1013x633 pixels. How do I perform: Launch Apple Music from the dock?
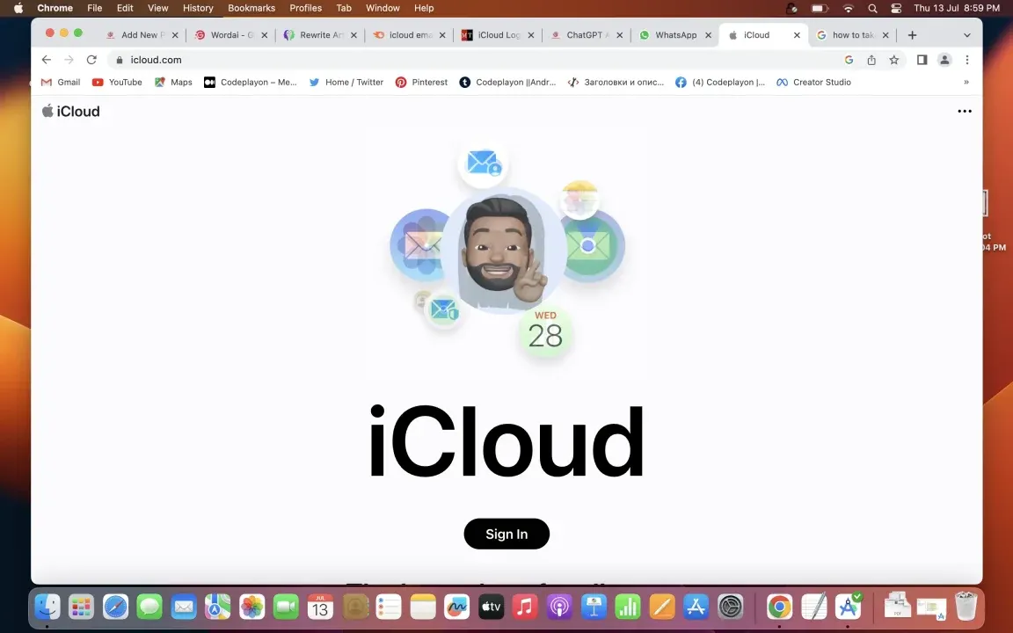coord(525,607)
